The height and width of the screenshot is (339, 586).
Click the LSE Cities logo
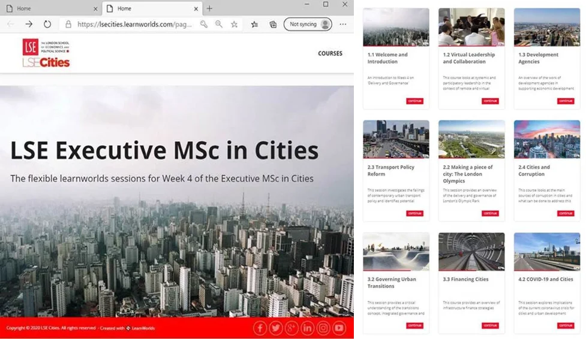(46, 53)
